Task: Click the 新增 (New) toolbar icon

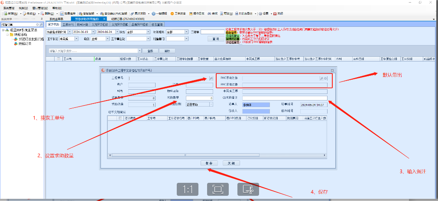Action: pyautogui.click(x=6, y=13)
